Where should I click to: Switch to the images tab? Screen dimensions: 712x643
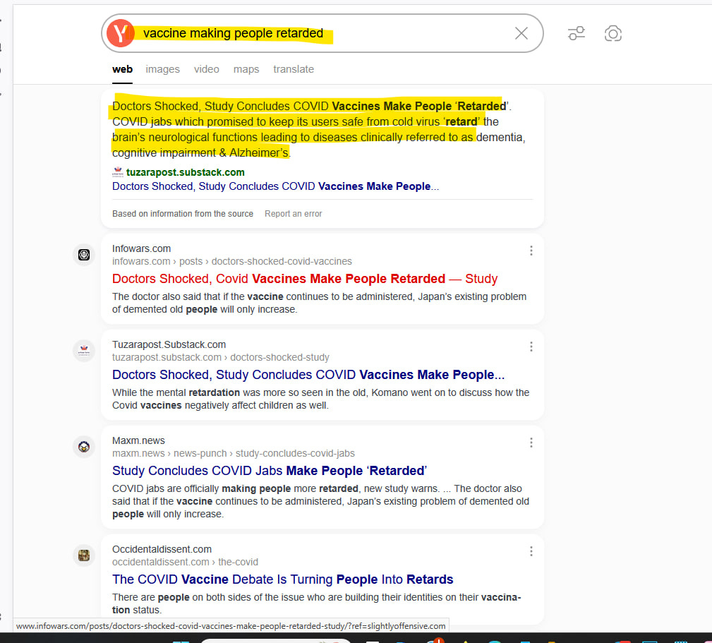(x=162, y=69)
